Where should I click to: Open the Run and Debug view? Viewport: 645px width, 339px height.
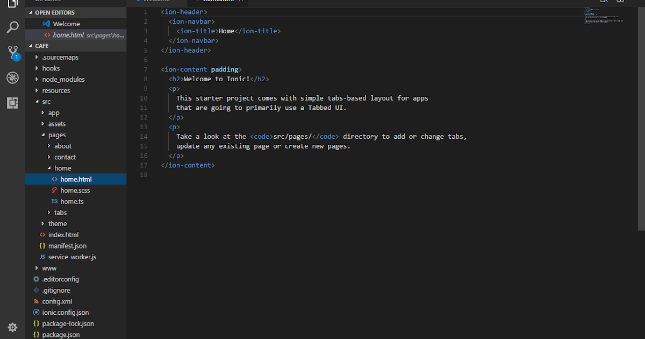[13, 77]
